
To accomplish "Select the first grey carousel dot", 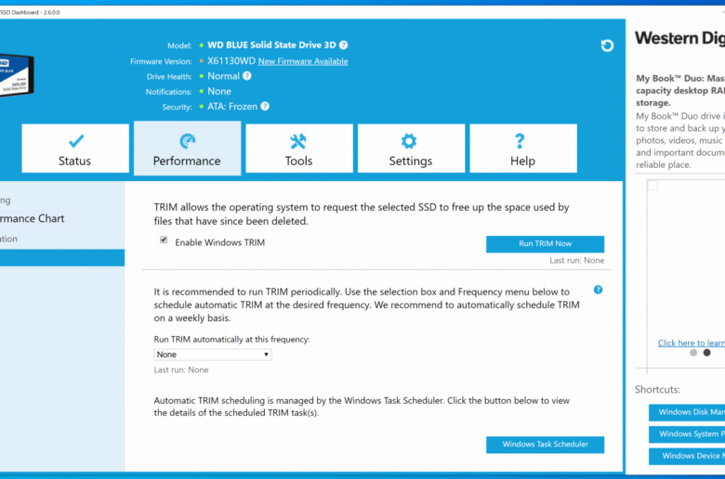I will 693,353.
